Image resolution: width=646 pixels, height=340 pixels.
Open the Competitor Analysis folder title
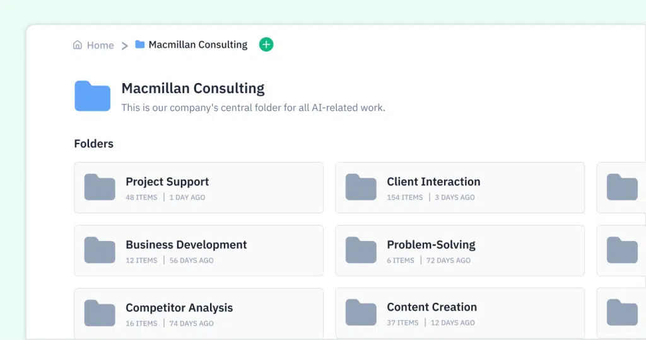pos(179,307)
